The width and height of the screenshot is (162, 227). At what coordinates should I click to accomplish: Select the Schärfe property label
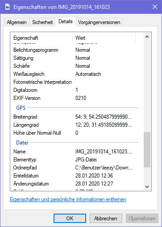21,66
